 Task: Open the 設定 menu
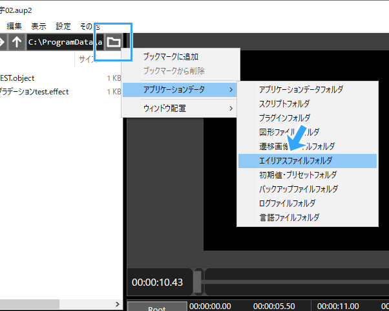[63, 26]
